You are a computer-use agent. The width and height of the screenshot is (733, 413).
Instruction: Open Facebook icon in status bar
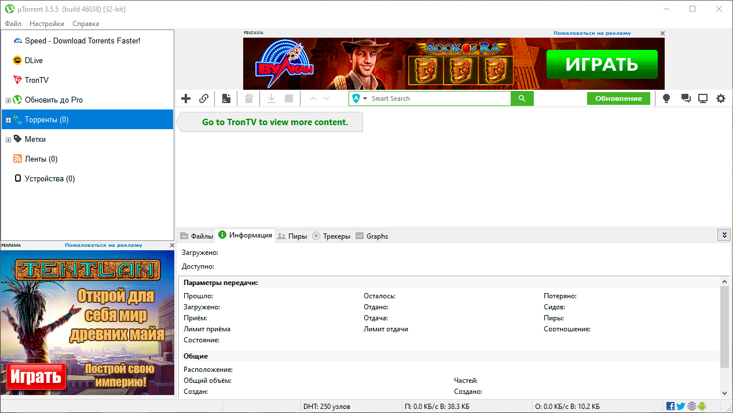pyautogui.click(x=670, y=406)
